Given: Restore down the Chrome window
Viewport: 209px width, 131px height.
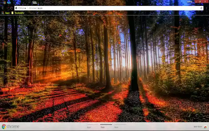Looking at the screenshot, I should [x=200, y=1].
